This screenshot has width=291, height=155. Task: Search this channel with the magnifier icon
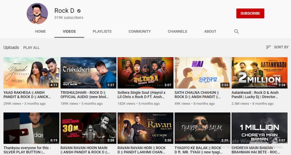pyautogui.click(x=236, y=31)
